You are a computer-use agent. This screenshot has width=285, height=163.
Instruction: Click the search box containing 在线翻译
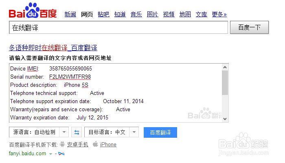click(x=118, y=27)
